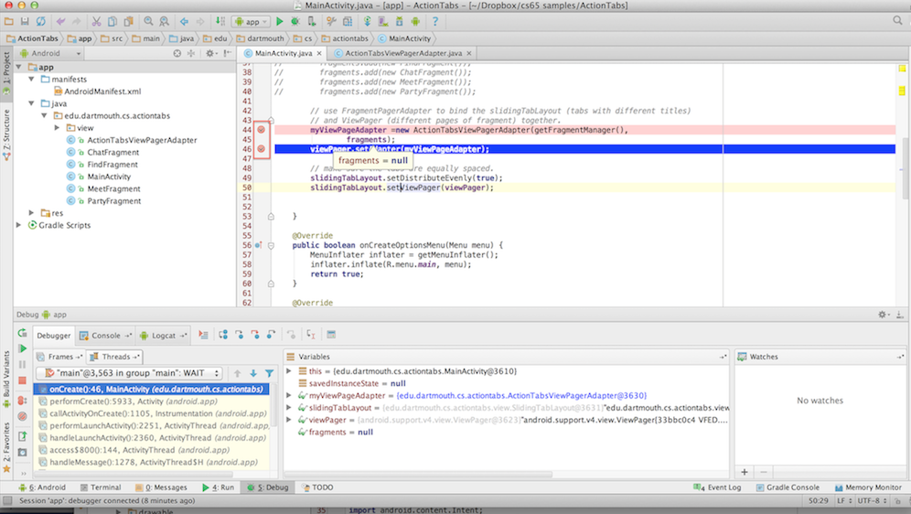Click the Cut scissors icon in toolbar

(97, 21)
